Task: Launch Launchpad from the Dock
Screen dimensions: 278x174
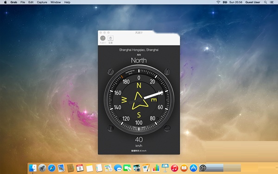Action: [42, 168]
